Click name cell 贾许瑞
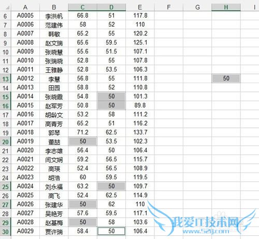Screen dimensions: 259x239 tap(54, 232)
